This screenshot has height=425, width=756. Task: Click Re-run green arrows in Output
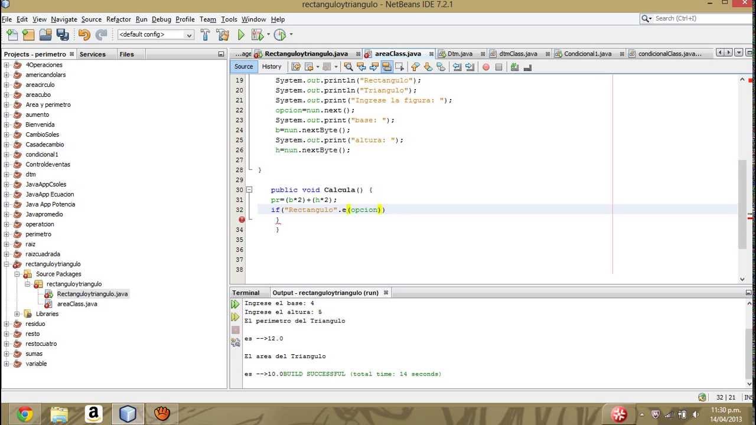(x=235, y=305)
